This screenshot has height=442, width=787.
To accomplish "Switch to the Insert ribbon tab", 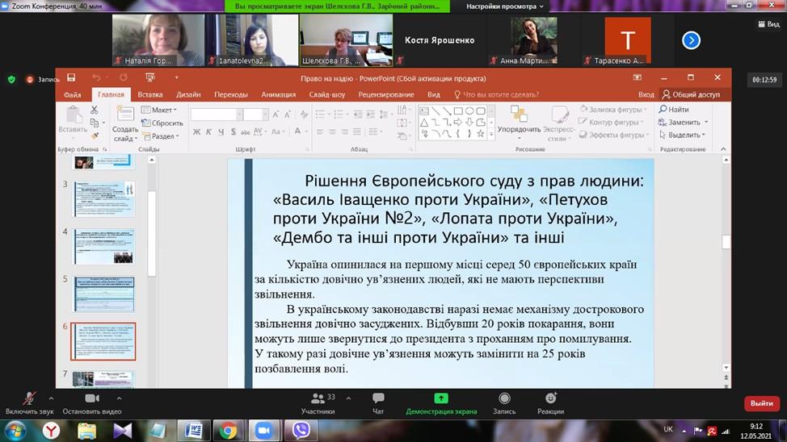I will coord(149,94).
